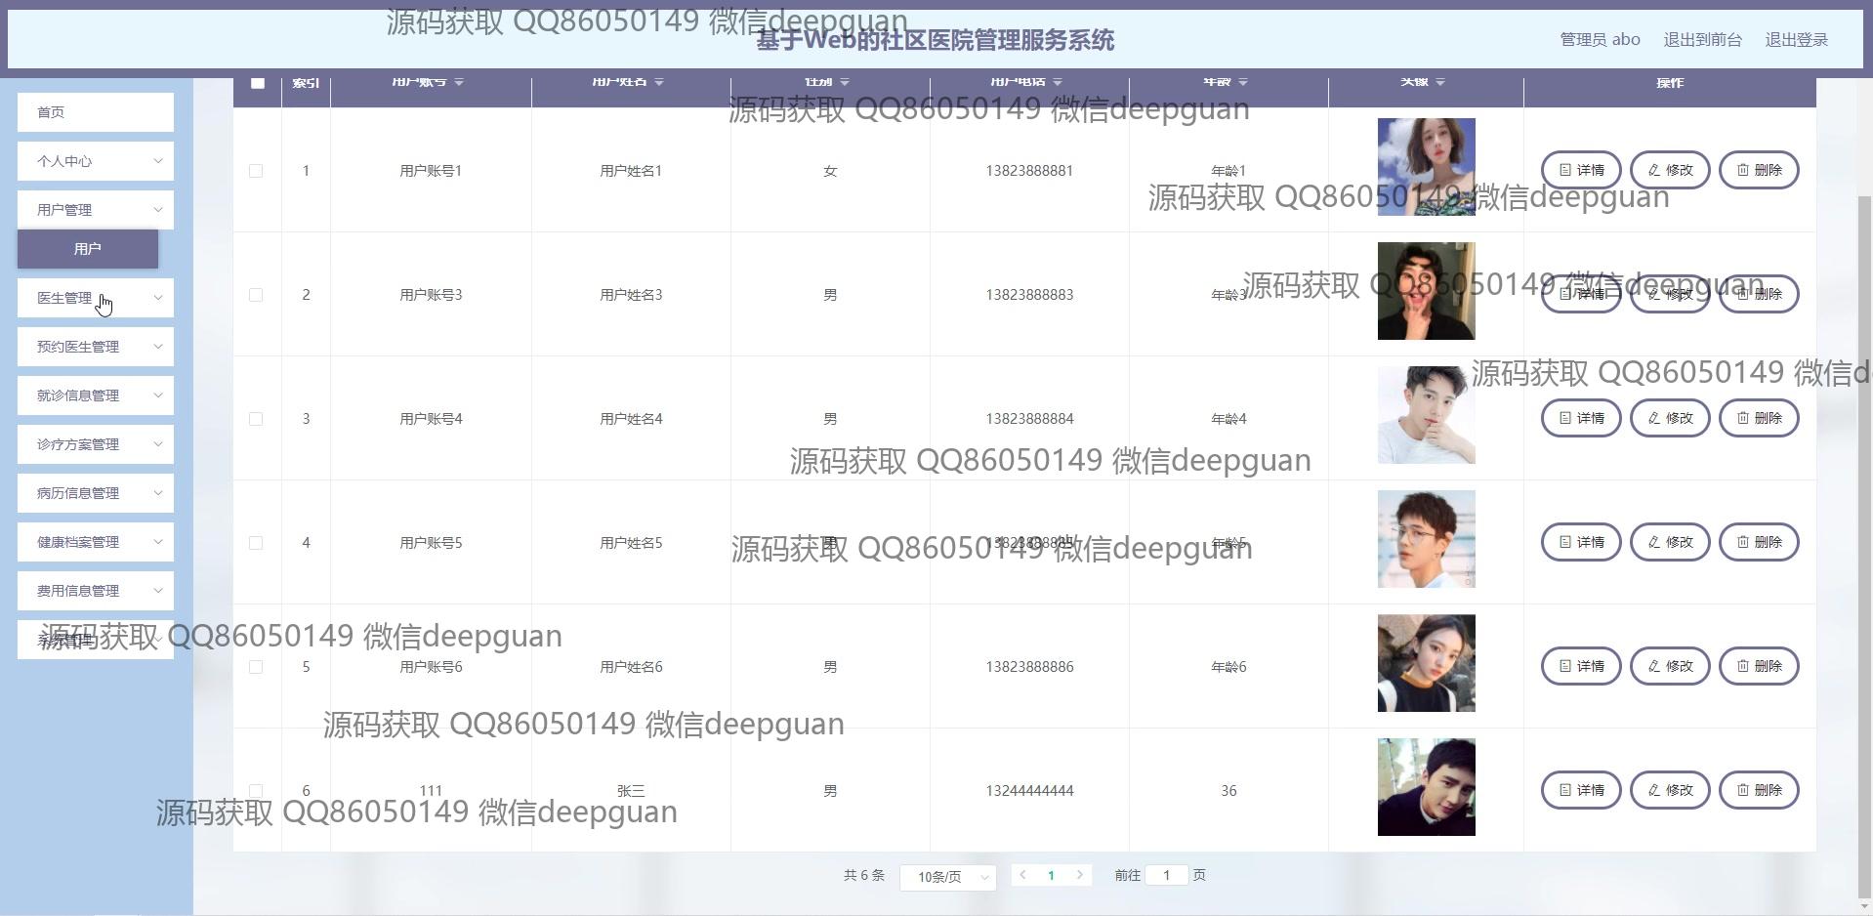
Task: Click the 修改 edit button for 用户账号1
Action: (1669, 170)
